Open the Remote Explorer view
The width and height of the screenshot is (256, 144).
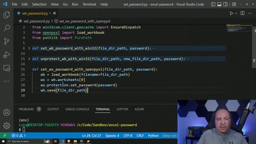point(6,68)
